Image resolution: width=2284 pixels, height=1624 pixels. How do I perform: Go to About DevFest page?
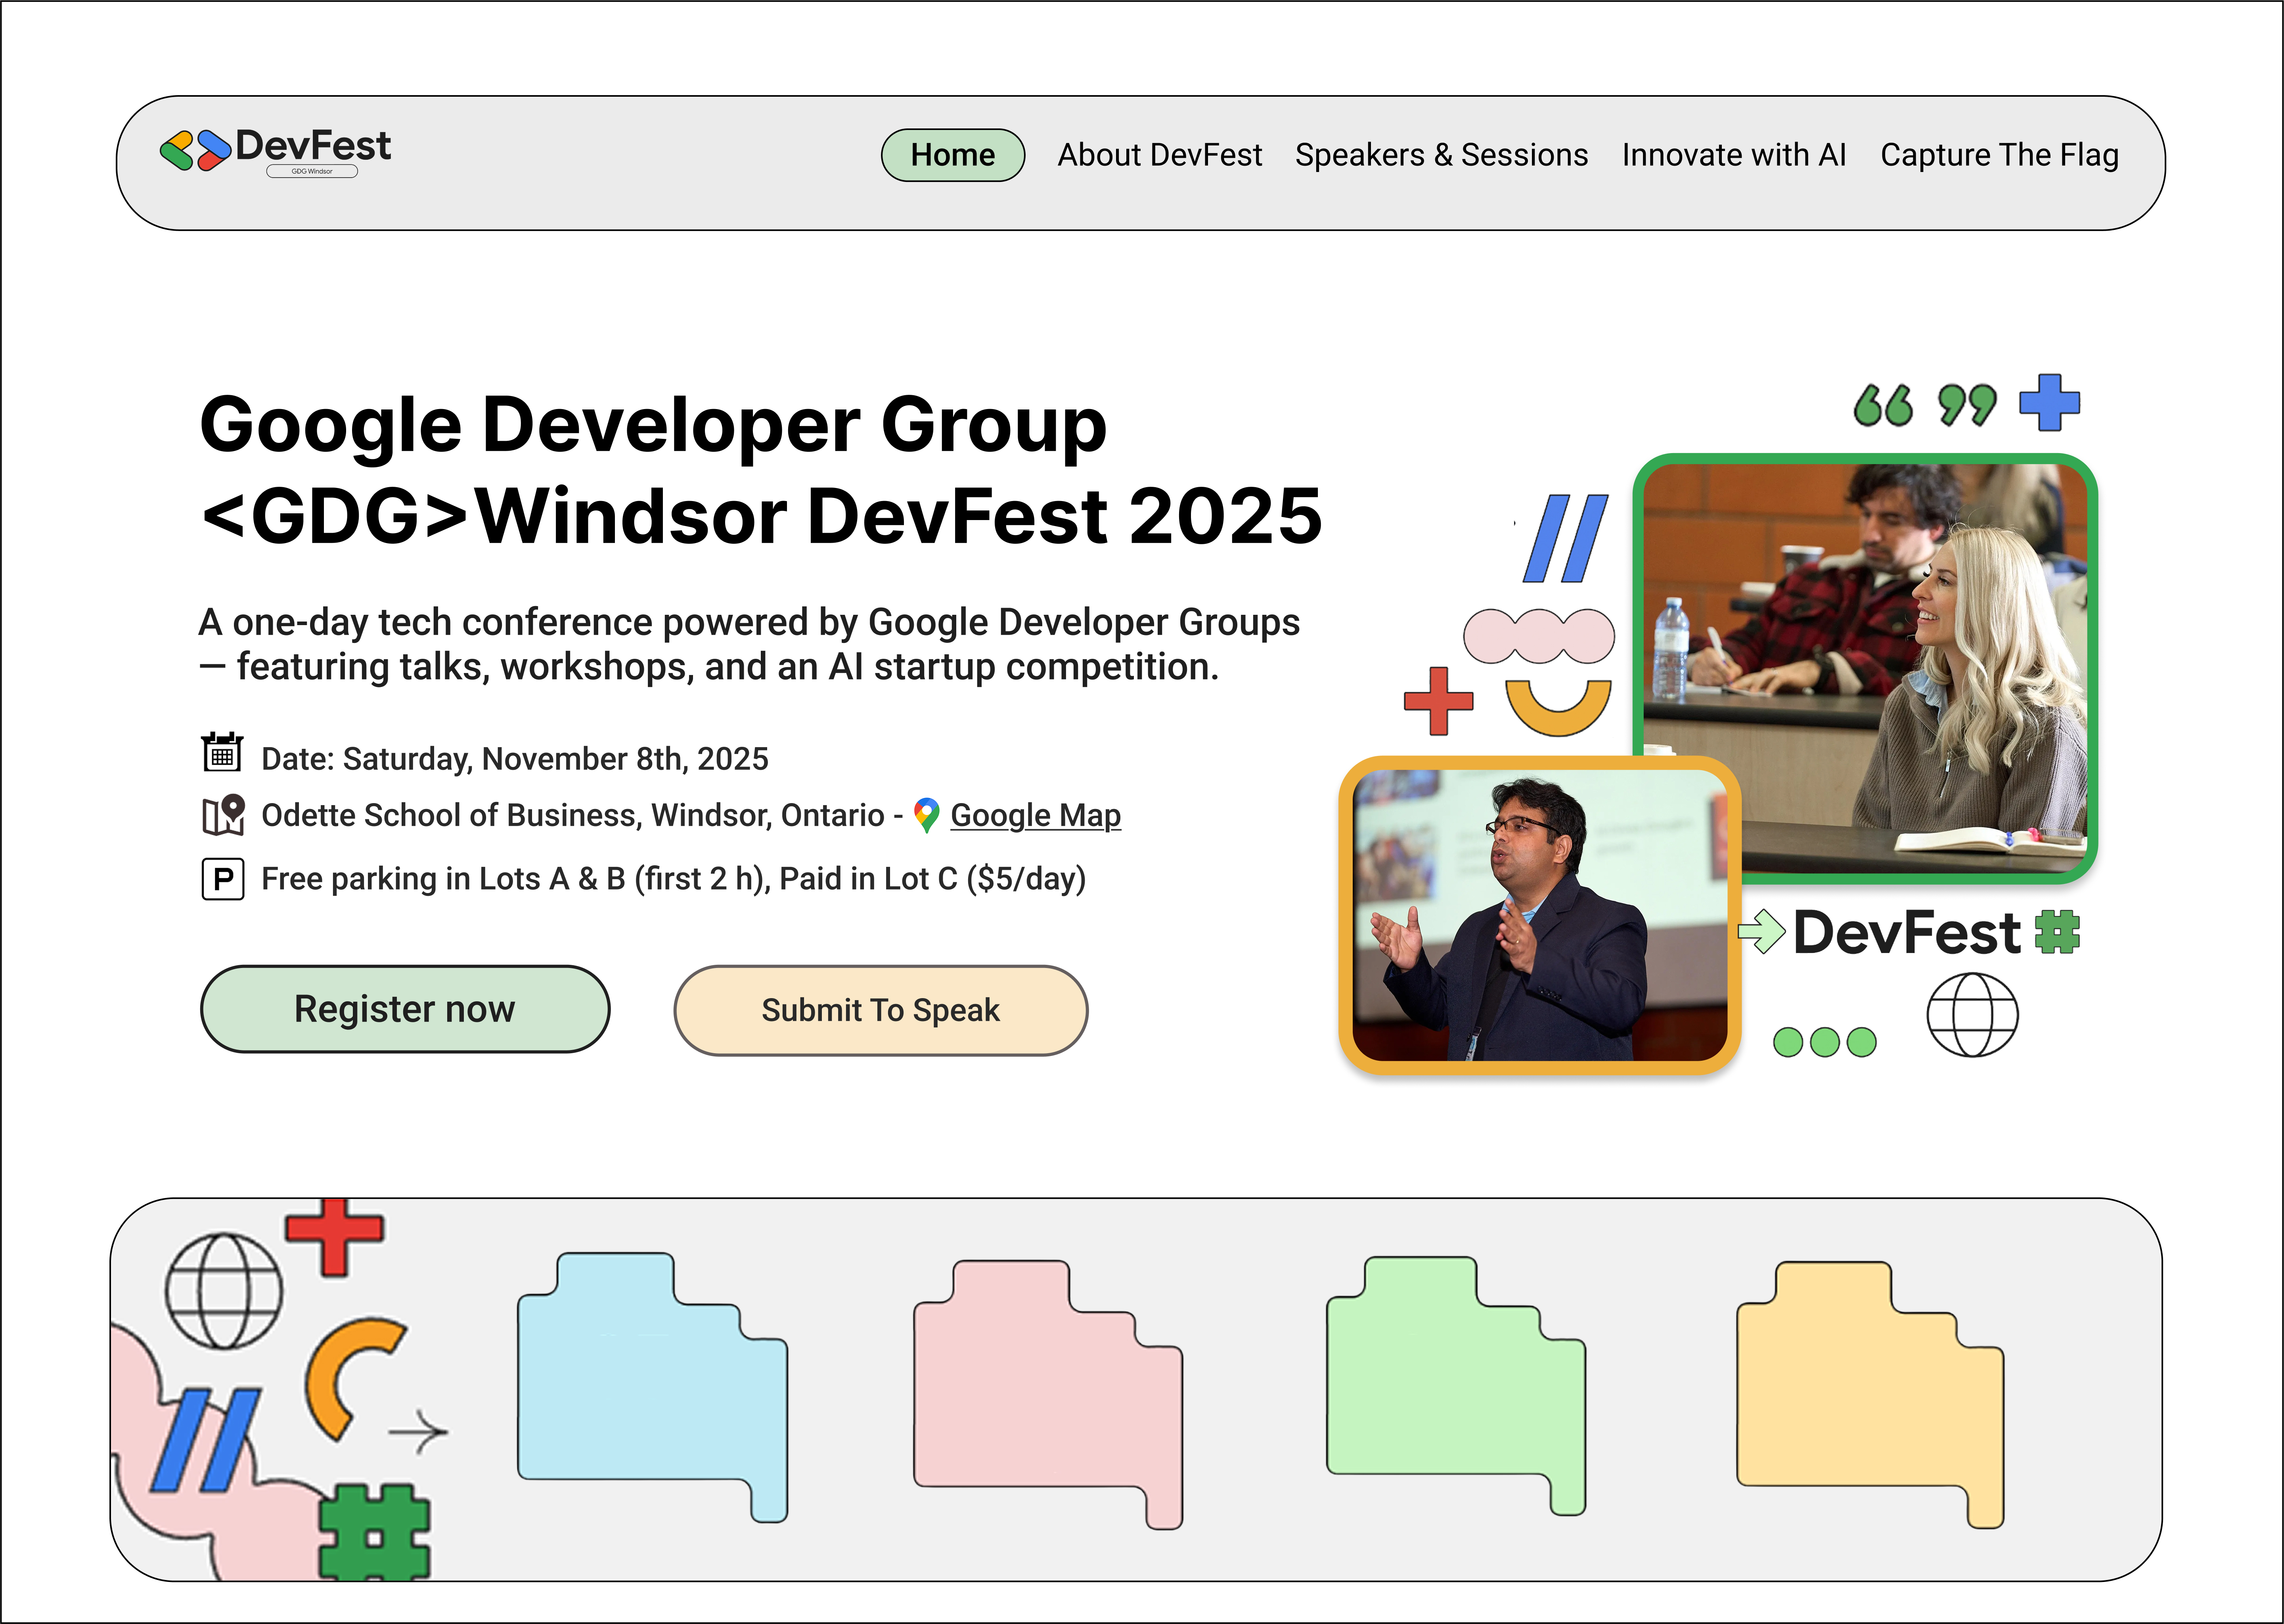[1160, 155]
